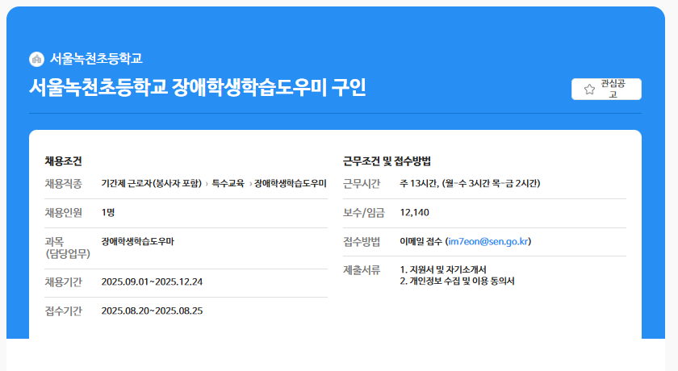Click 장애학생학습도우미 value in 과목 row
This screenshot has width=678, height=371.
pos(138,241)
